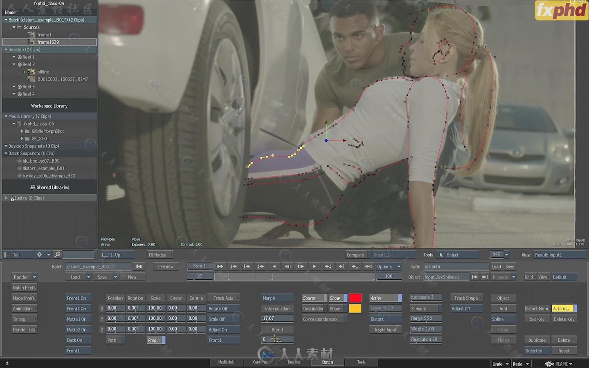This screenshot has height=368, width=589.
Task: Open the Undo history dropdown
Action: [507, 364]
